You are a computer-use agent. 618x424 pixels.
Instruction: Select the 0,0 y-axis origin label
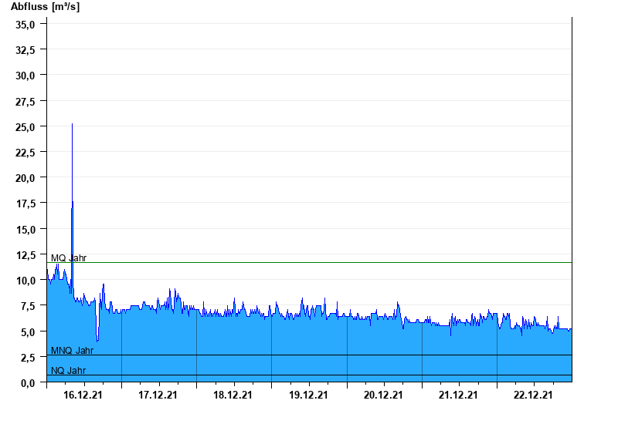[x=29, y=382]
